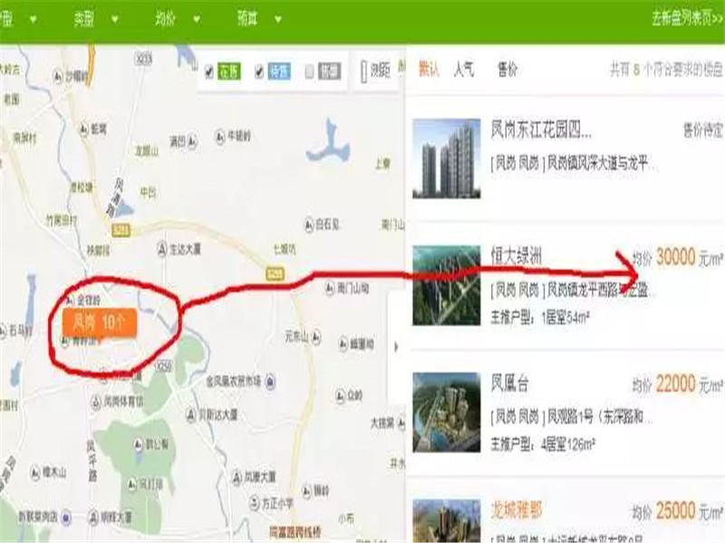Switch to the 人气 sort tab
Screen dimensions: 725x543
pos(464,70)
